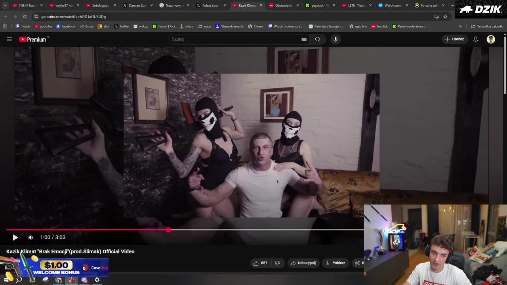This screenshot has width=507, height=285.
Task: Close the Kazik Klimat tab
Action: coord(261,6)
